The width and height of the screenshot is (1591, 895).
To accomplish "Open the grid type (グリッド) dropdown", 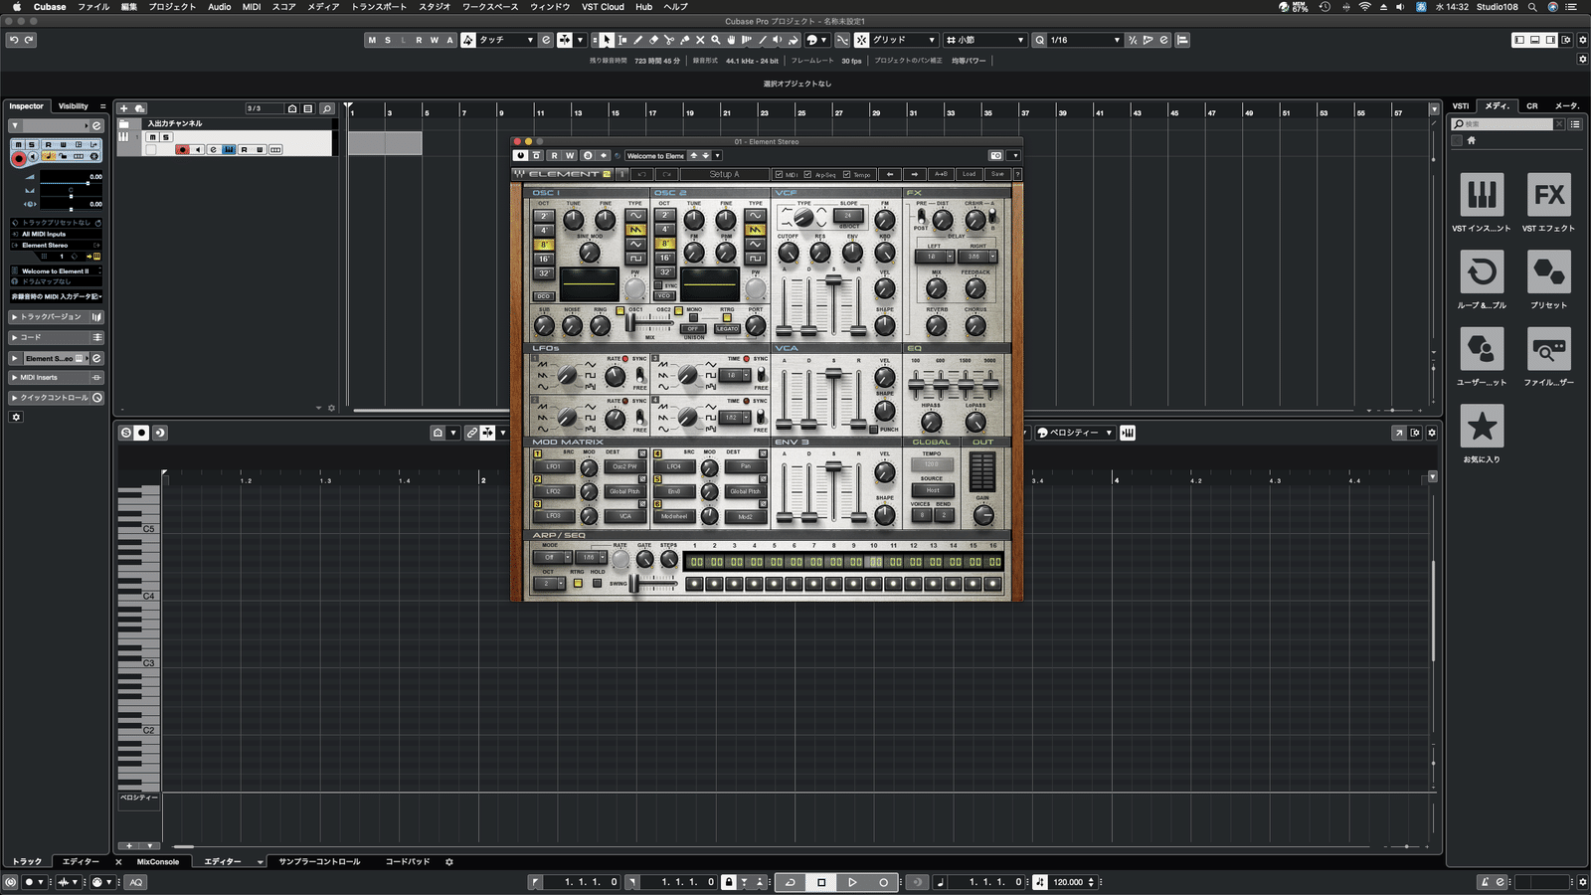I will click(903, 40).
